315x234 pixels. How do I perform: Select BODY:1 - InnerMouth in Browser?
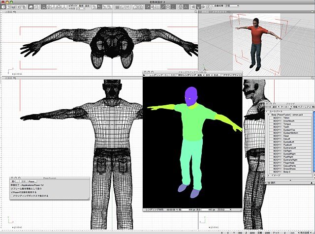[x=290, y=121]
